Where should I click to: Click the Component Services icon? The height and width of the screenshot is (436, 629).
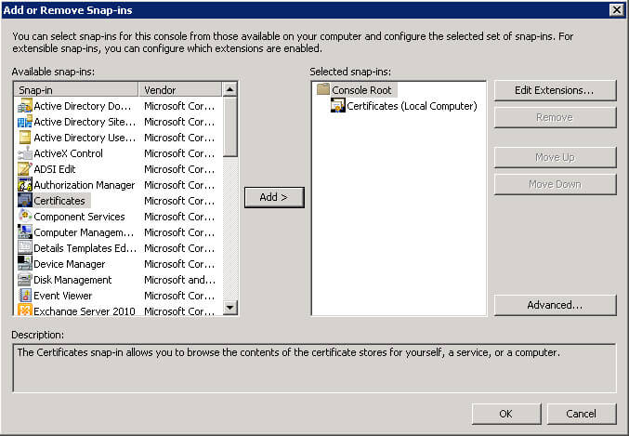pos(25,217)
